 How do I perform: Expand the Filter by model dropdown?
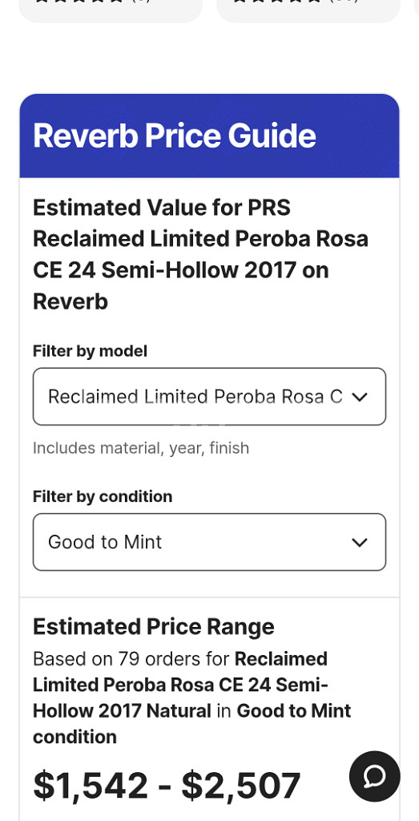point(209,396)
